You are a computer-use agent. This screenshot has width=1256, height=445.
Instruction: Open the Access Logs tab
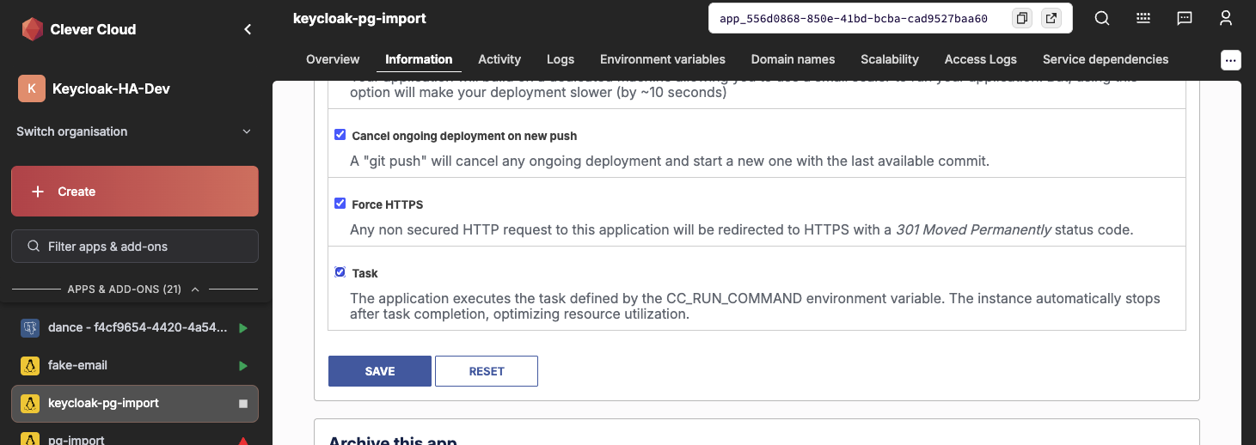click(x=981, y=59)
